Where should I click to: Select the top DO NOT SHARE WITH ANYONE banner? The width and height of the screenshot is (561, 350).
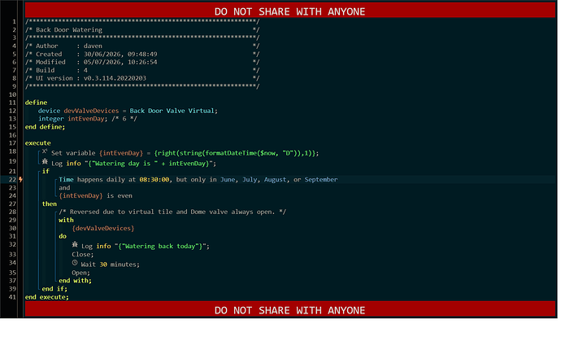(x=289, y=11)
